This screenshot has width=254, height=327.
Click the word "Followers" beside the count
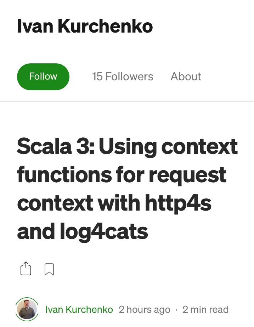click(129, 76)
